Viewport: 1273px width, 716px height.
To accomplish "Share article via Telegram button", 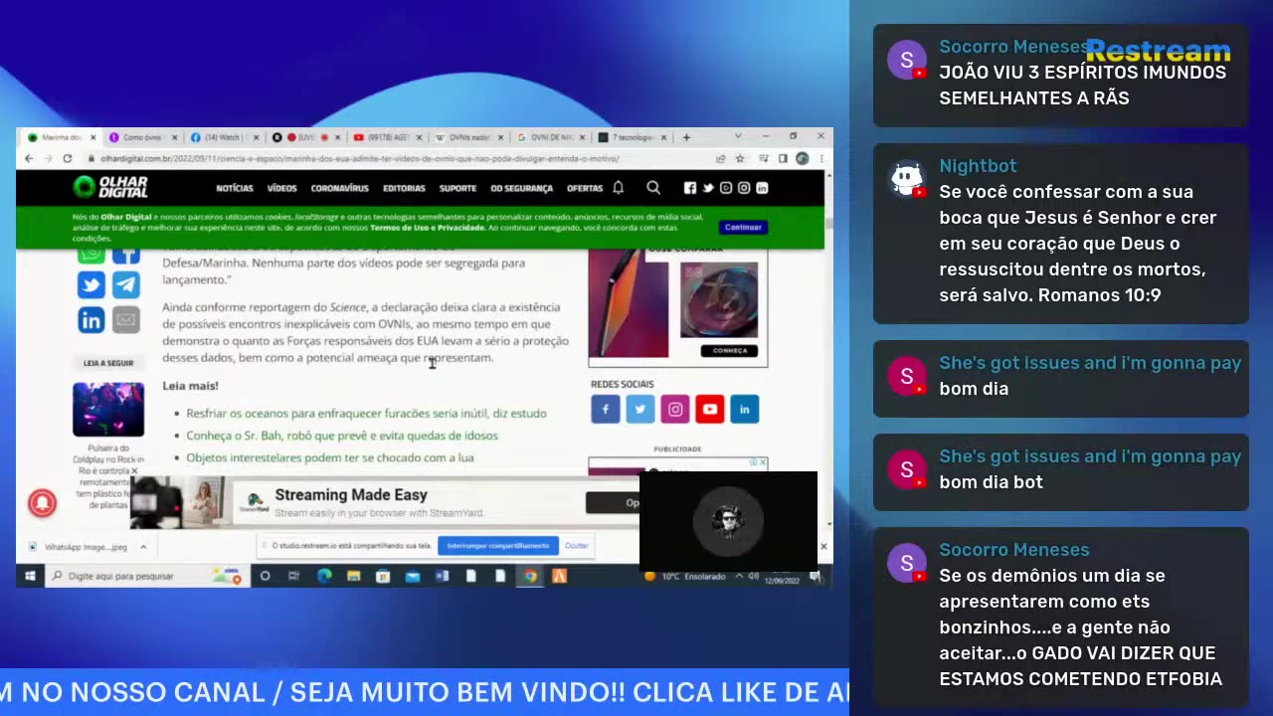I will pos(125,285).
